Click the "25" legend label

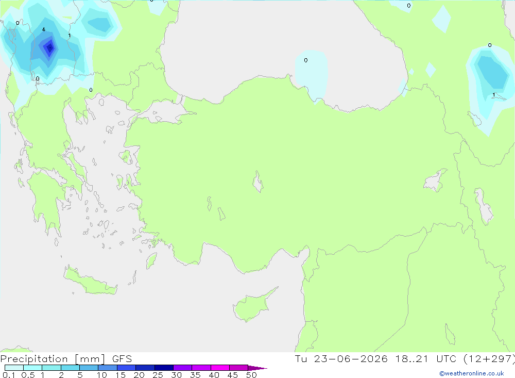click(158, 375)
